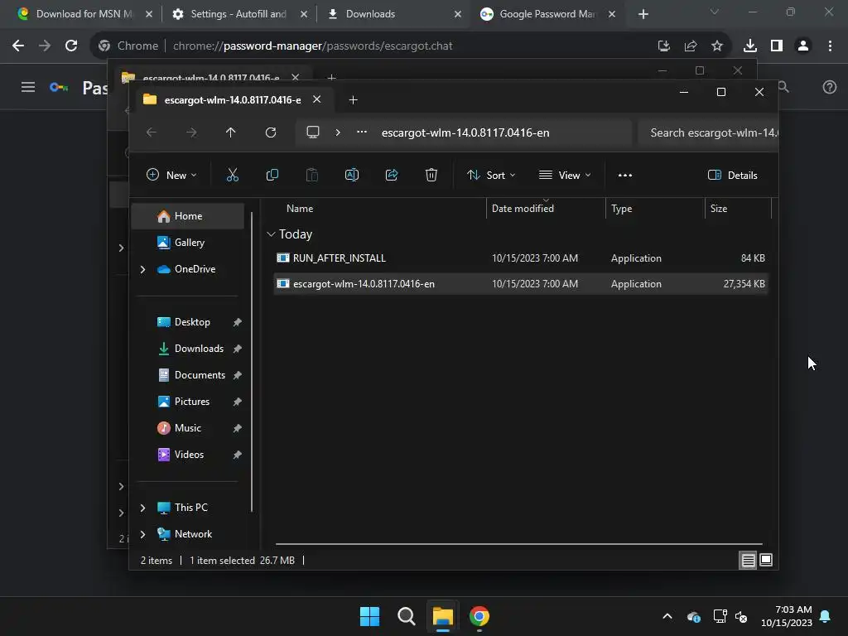Add a new Explorer tab with plus button

(x=353, y=100)
